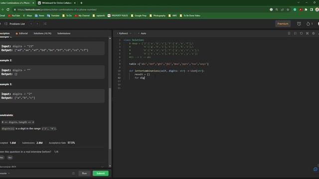Go to next problem arrow
319x179 pixels.
pos(38,24)
